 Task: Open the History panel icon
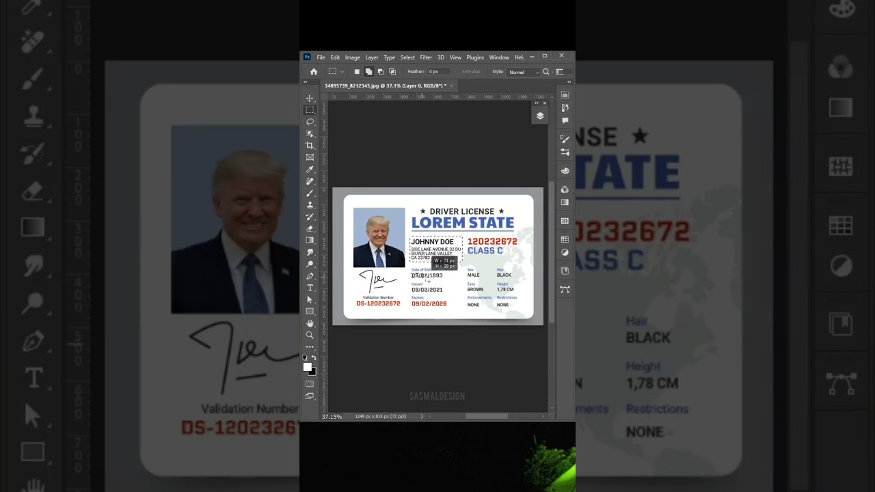[565, 107]
